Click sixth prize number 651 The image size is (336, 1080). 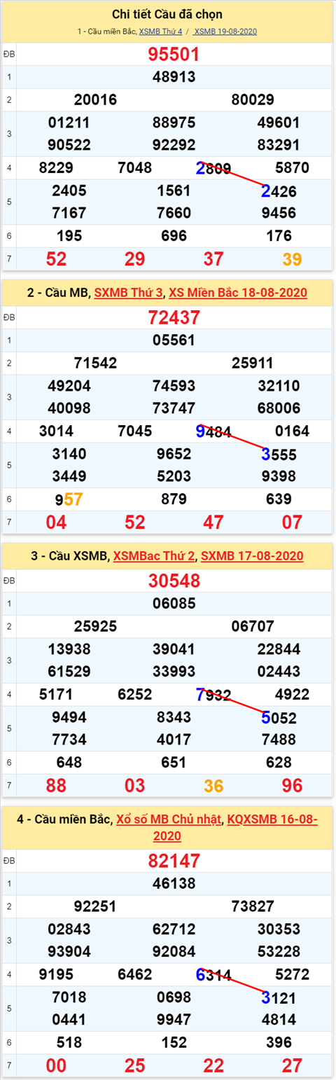174,763
